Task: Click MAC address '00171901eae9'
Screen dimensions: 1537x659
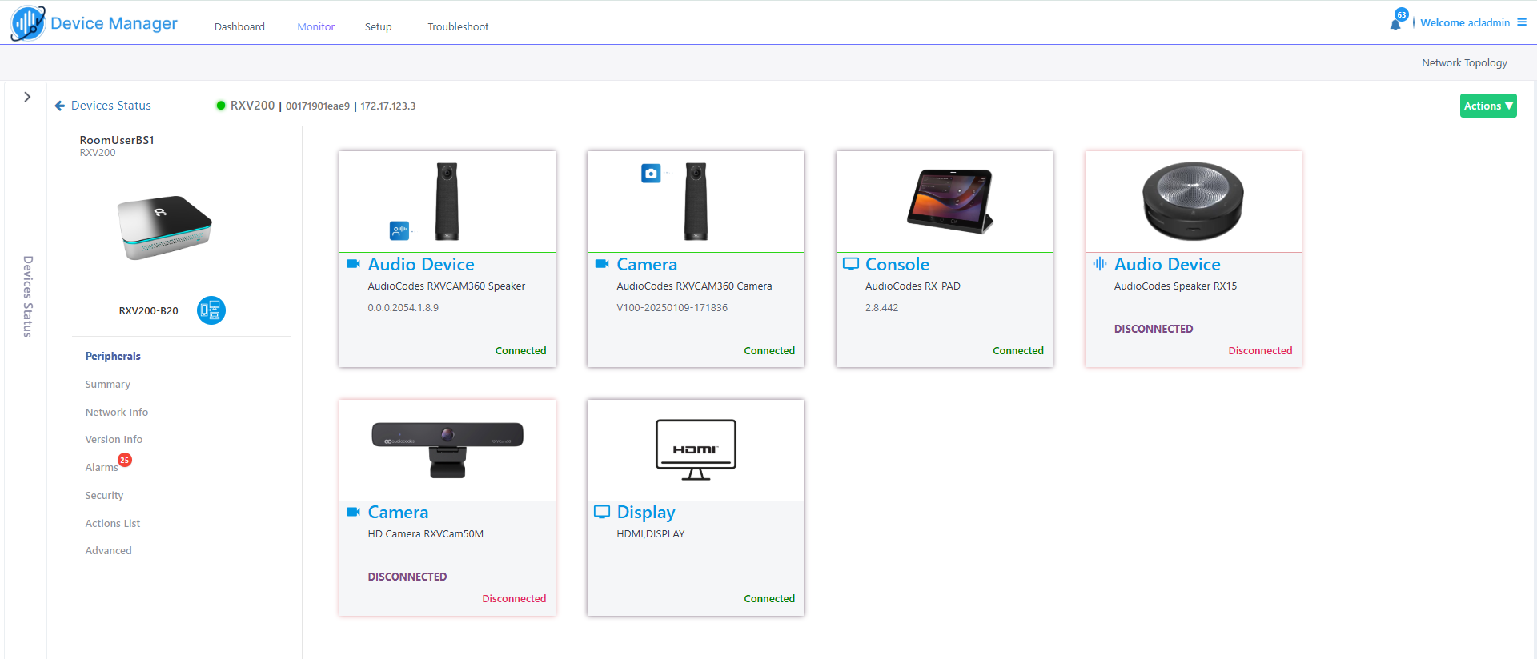Action: point(318,106)
